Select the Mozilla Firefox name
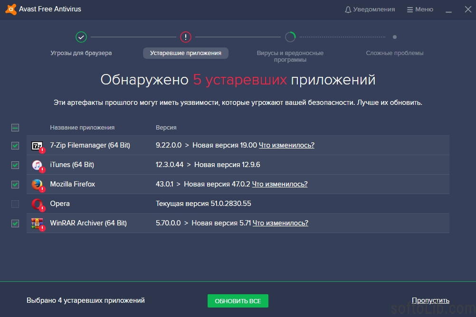This screenshot has height=317, width=476. [x=73, y=184]
